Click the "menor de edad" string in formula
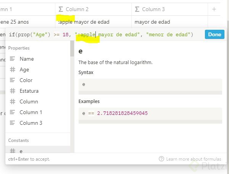This screenshot has width=229, height=174. click(x=168, y=35)
